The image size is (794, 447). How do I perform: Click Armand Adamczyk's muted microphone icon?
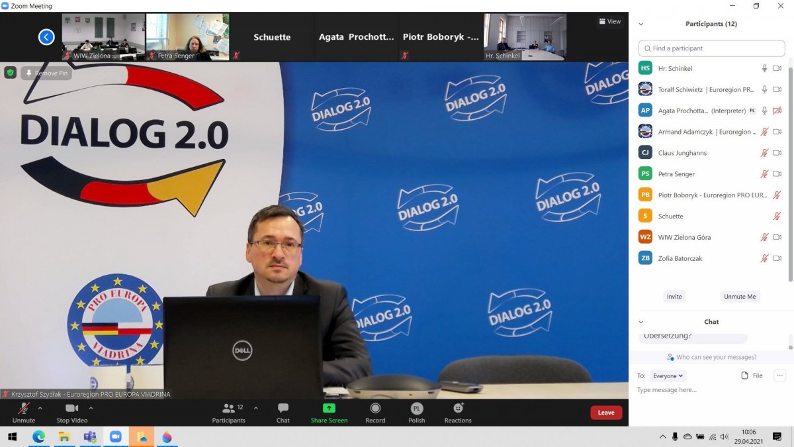764,132
